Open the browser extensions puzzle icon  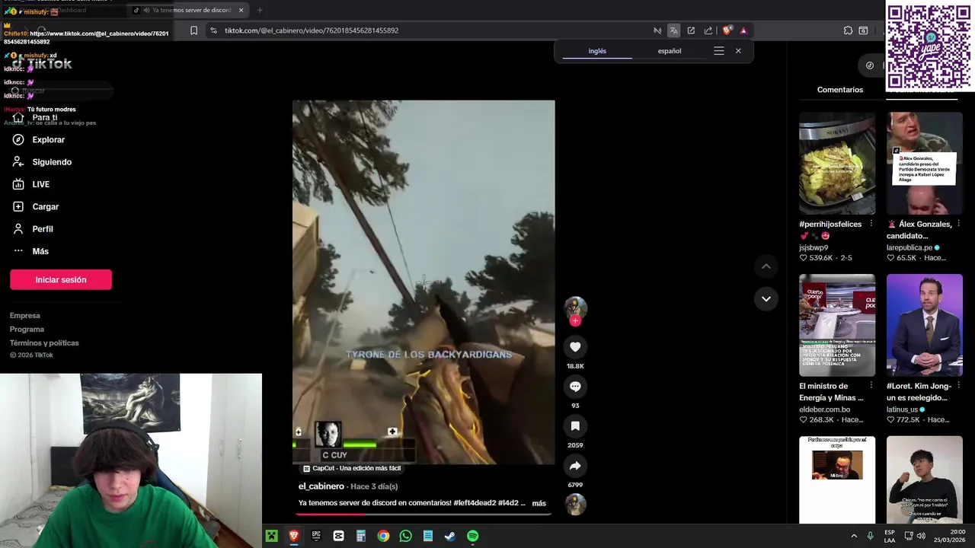(x=848, y=30)
